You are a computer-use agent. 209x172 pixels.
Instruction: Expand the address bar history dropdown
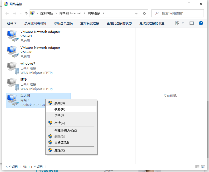click(137, 13)
